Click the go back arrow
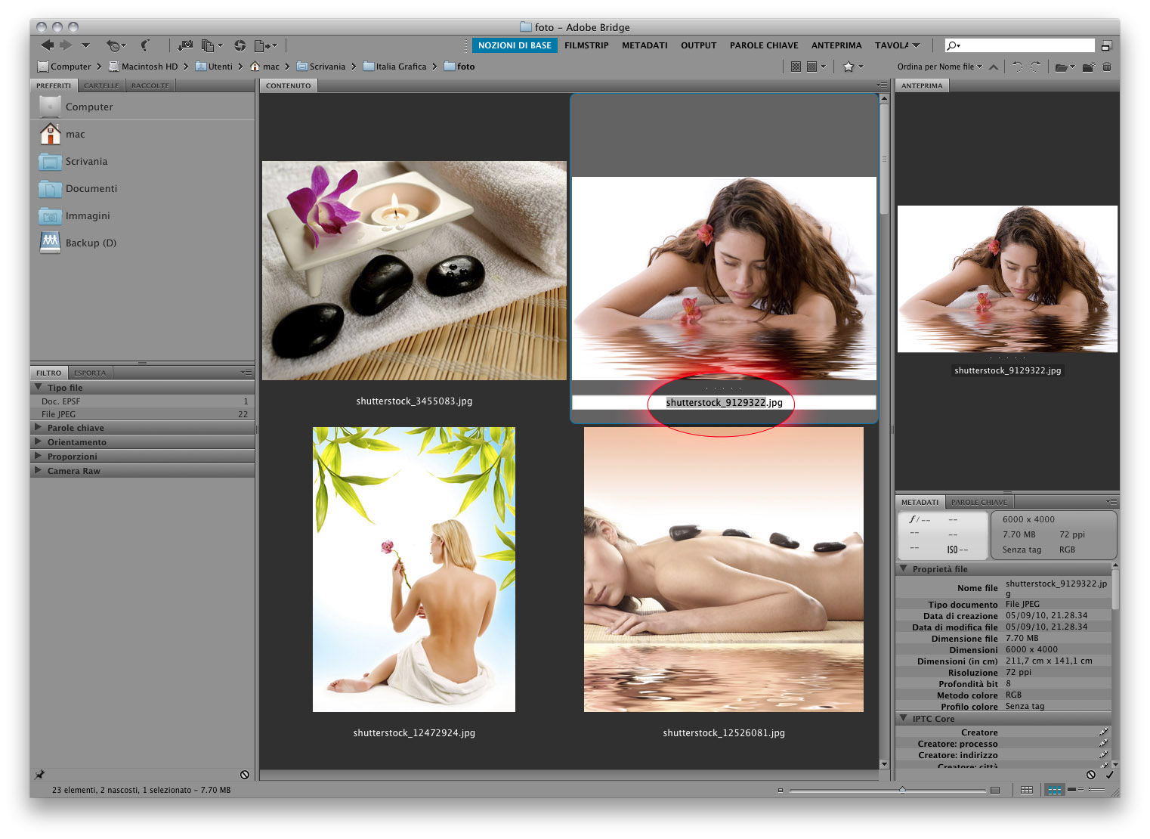 pos(48,45)
